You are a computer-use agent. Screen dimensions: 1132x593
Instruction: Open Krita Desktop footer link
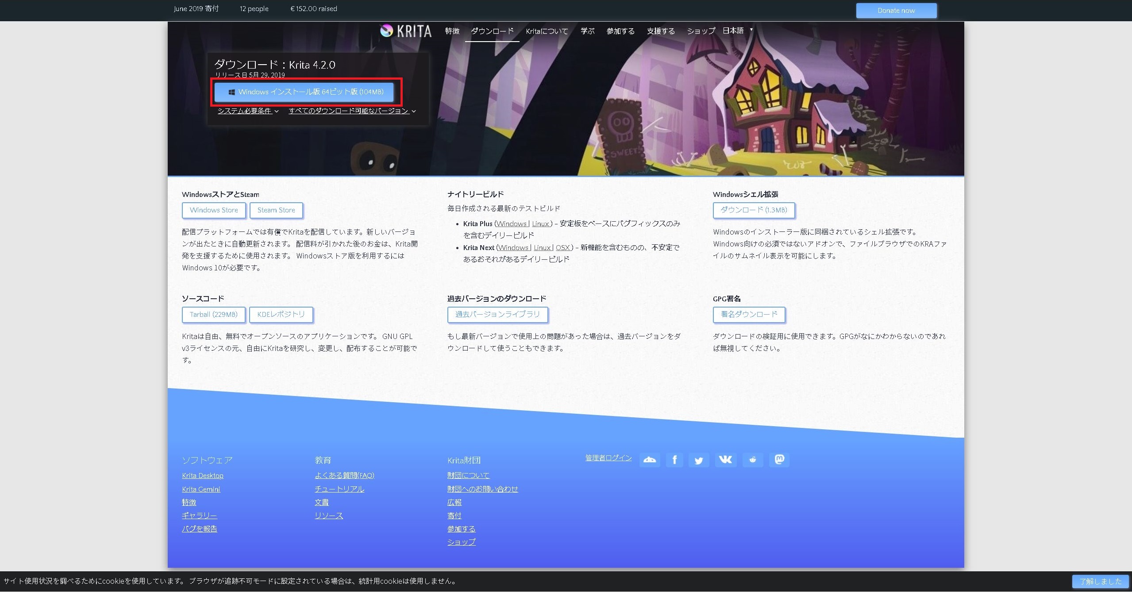203,476
